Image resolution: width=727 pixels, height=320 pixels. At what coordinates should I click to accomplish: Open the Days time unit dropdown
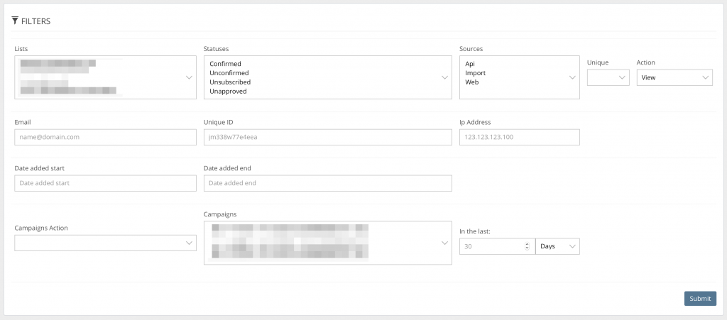click(x=557, y=246)
